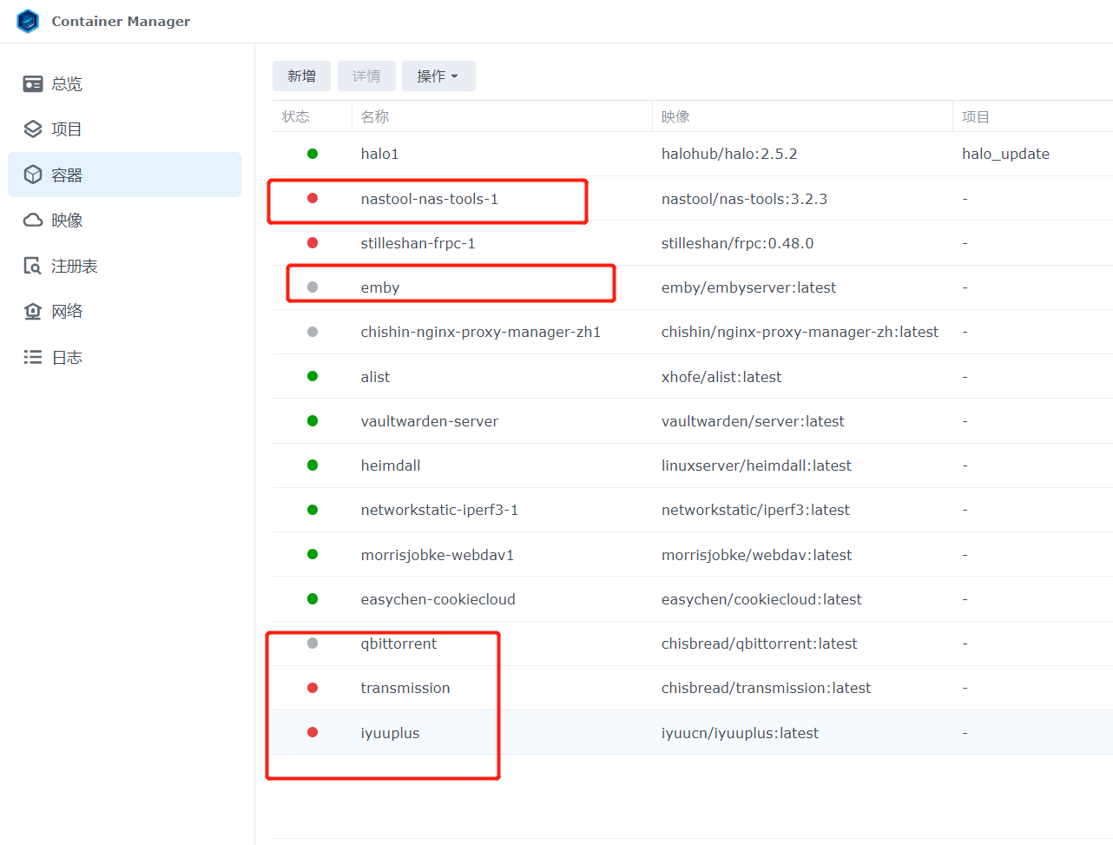1113x845 pixels.
Task: Click the 新增 create button
Action: [x=301, y=76]
